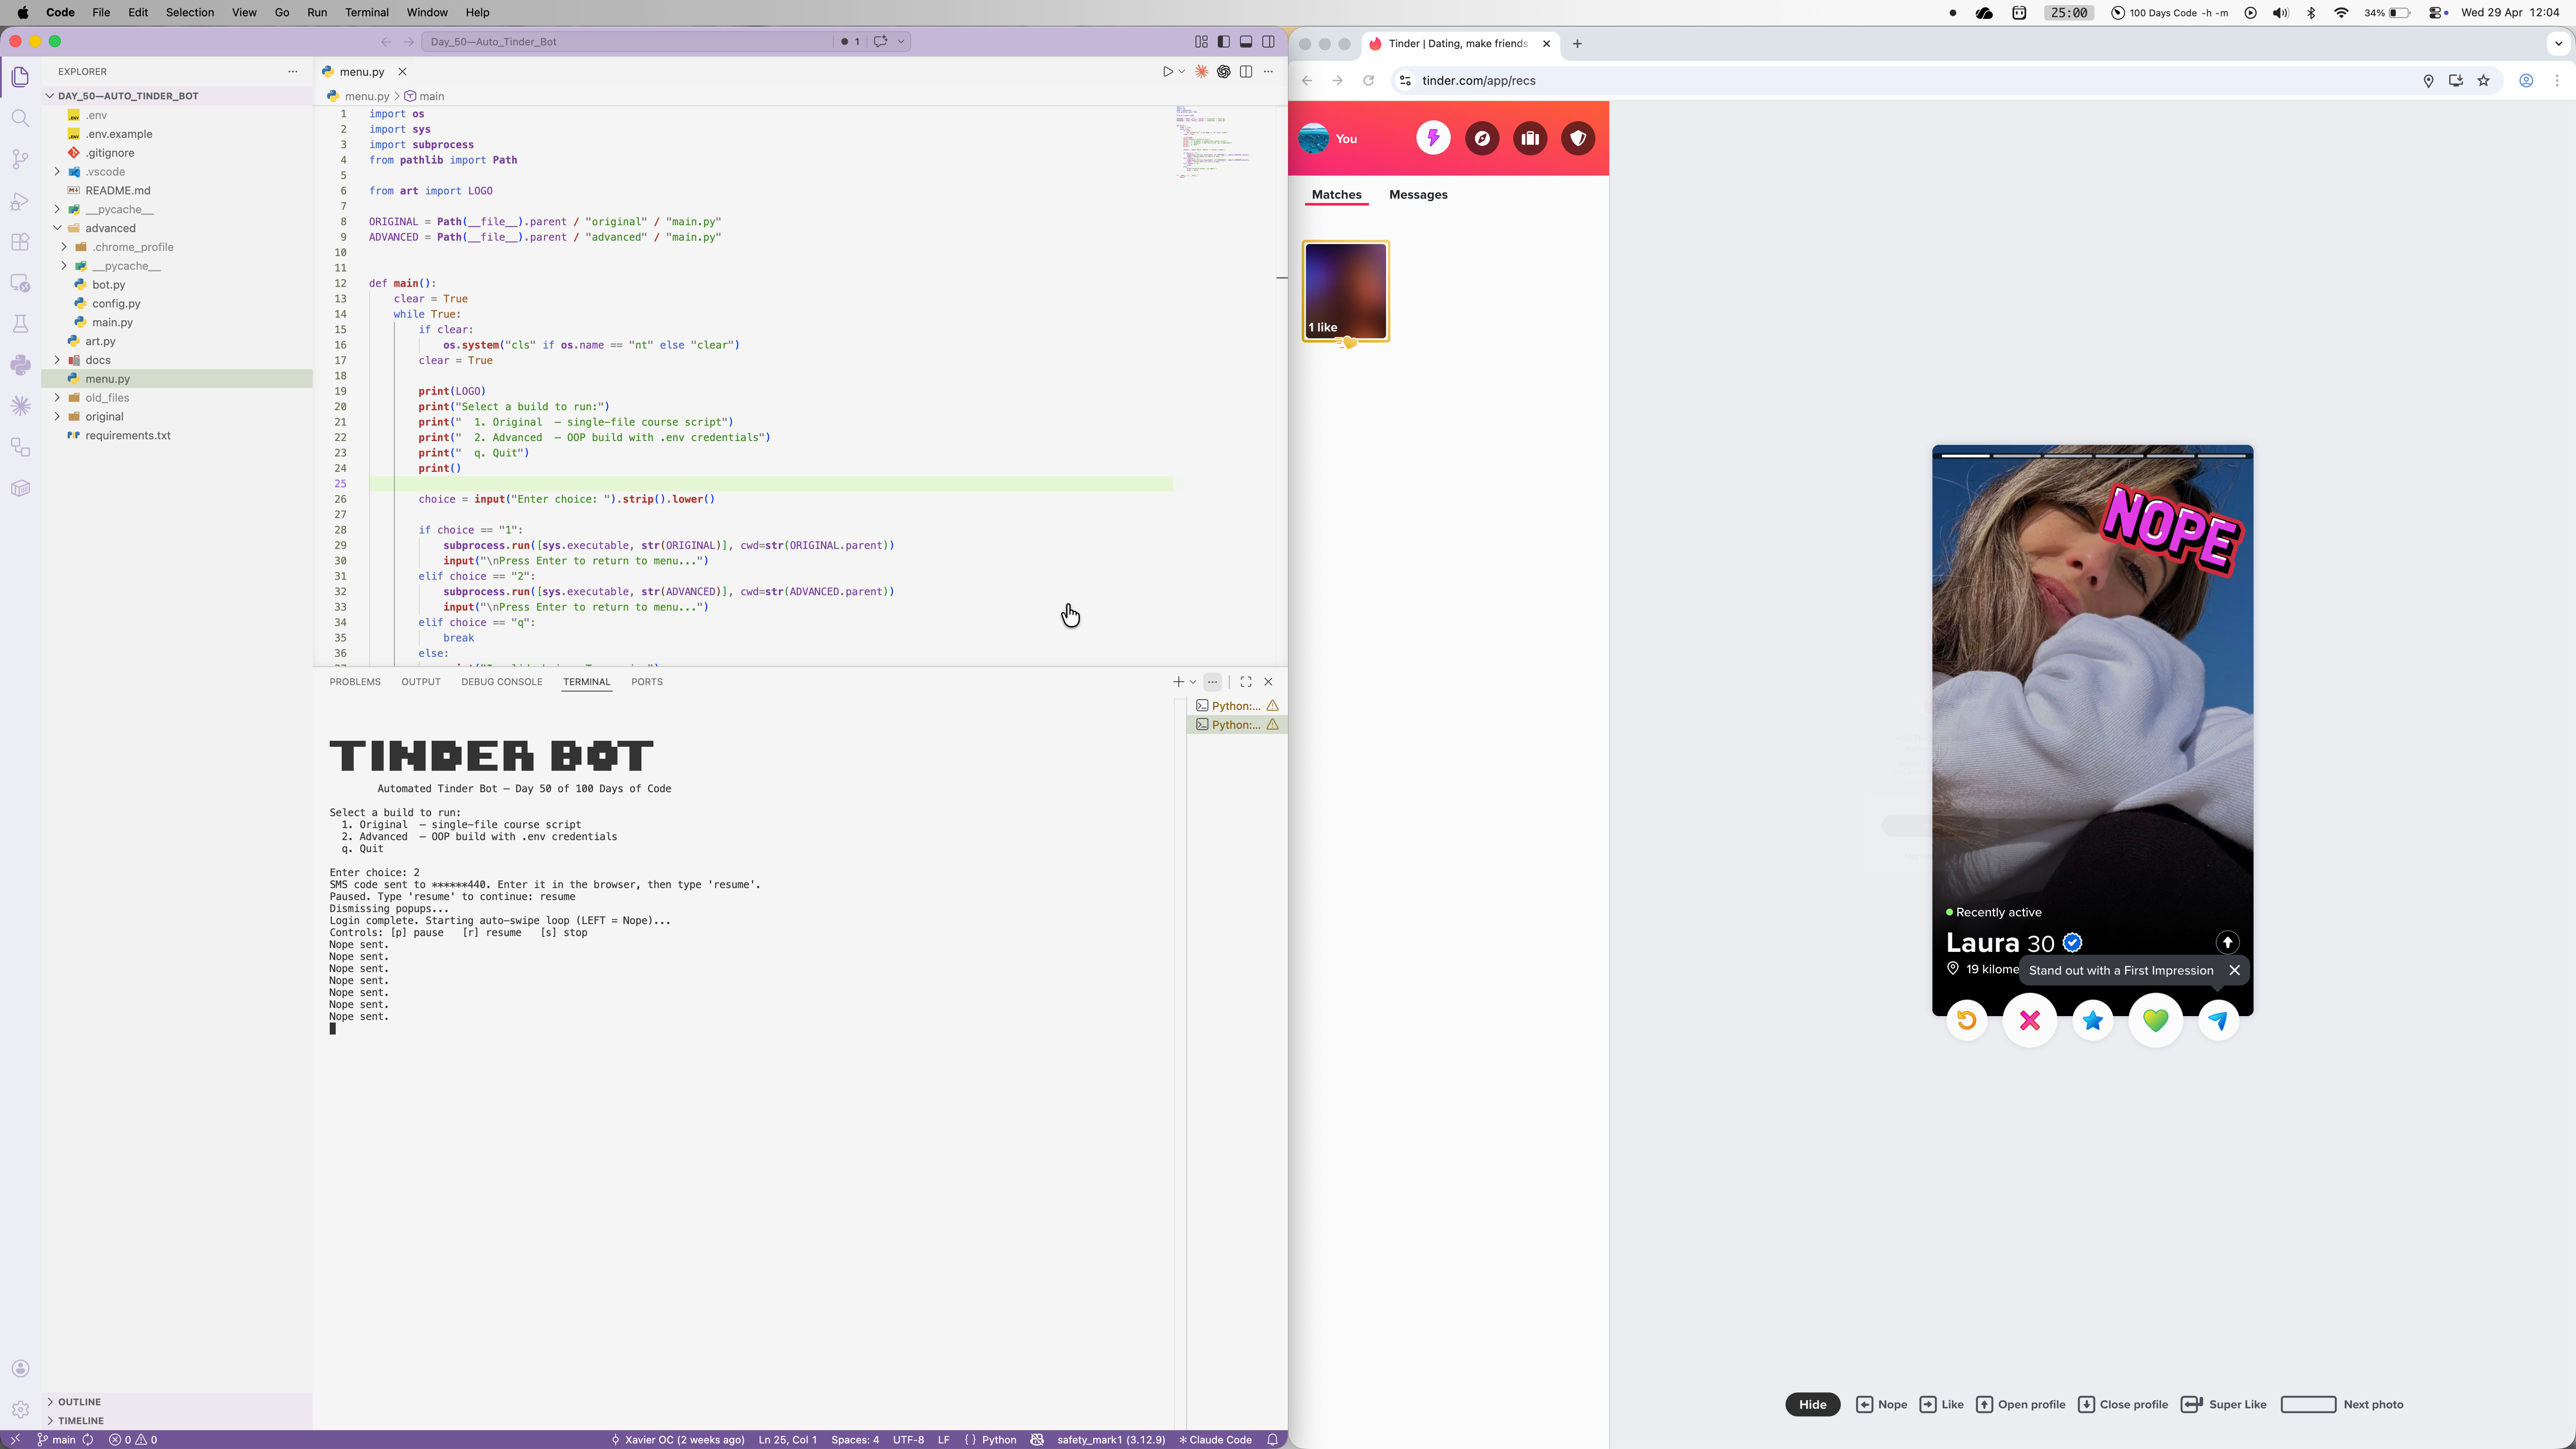Click Tinder send First Impression button
This screenshot has width=2576, height=1449.
2218,1020
